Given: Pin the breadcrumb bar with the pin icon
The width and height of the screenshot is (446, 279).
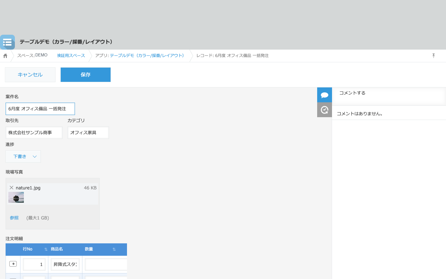Looking at the screenshot, I should tap(434, 55).
